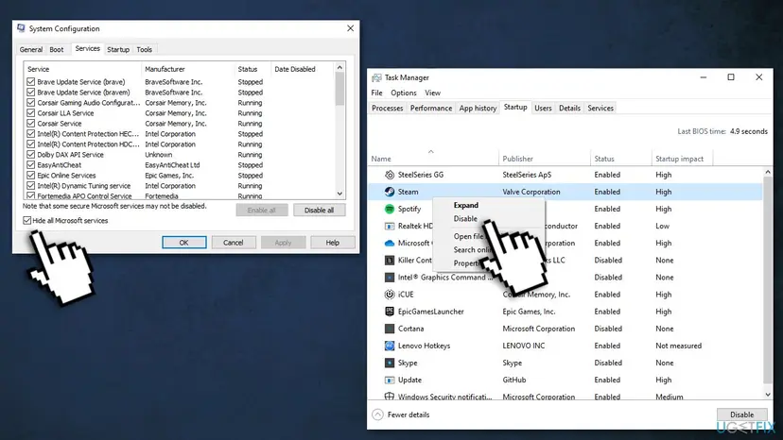Sort by the Publisher column header
The image size is (783, 440).
tap(518, 159)
